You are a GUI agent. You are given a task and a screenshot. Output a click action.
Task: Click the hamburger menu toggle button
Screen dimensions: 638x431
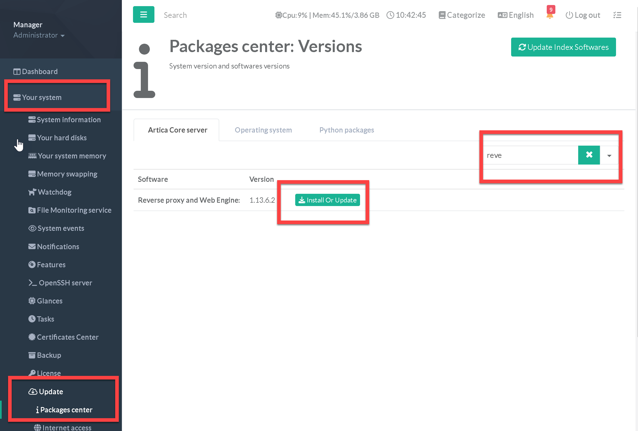144,14
